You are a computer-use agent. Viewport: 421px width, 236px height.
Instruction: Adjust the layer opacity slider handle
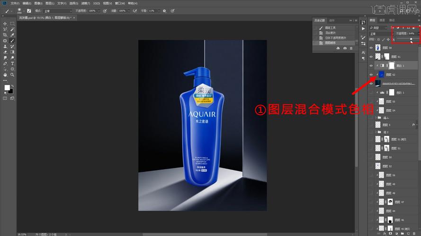tap(411, 39)
